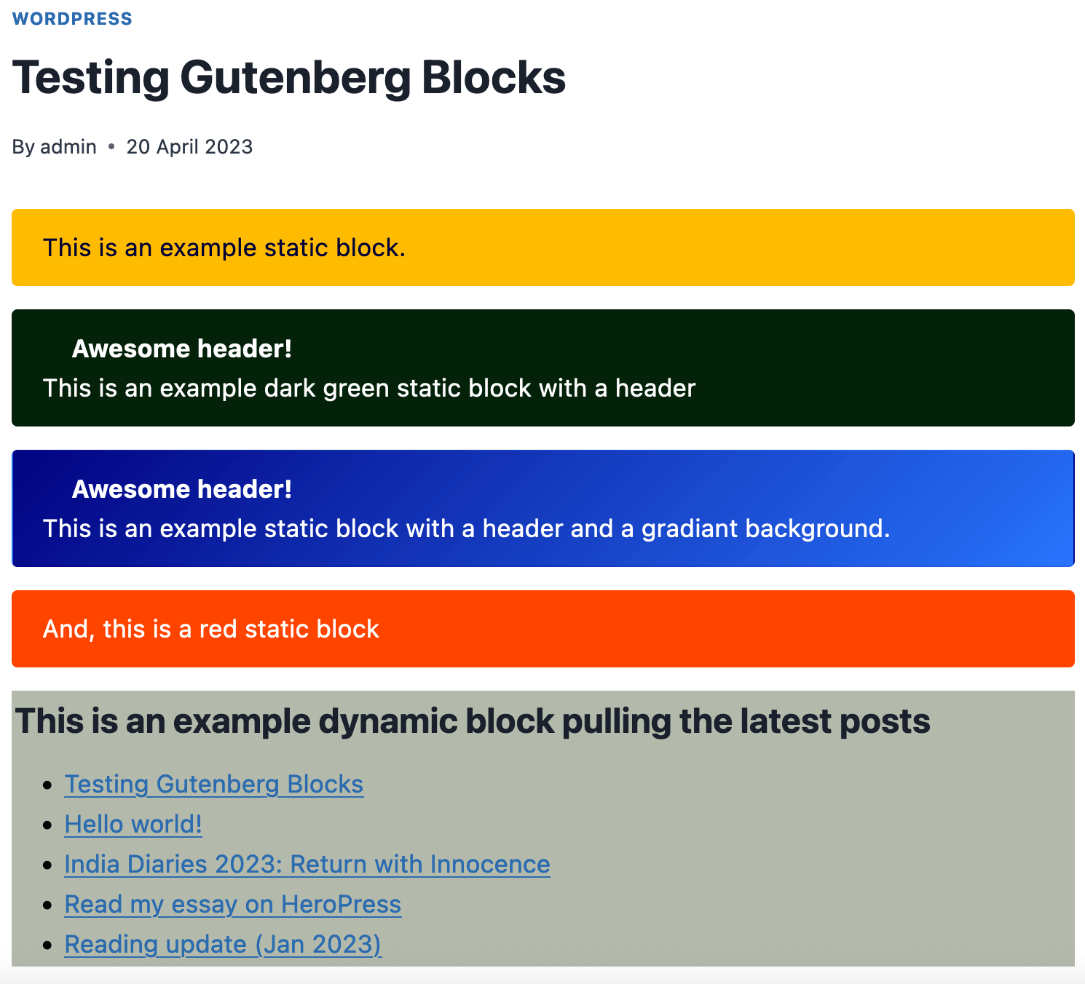Click the 'And, this is a red static block' text

(210, 628)
